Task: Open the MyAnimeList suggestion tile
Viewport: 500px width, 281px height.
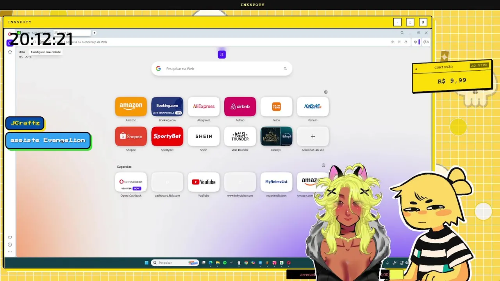Action: pyautogui.click(x=277, y=182)
